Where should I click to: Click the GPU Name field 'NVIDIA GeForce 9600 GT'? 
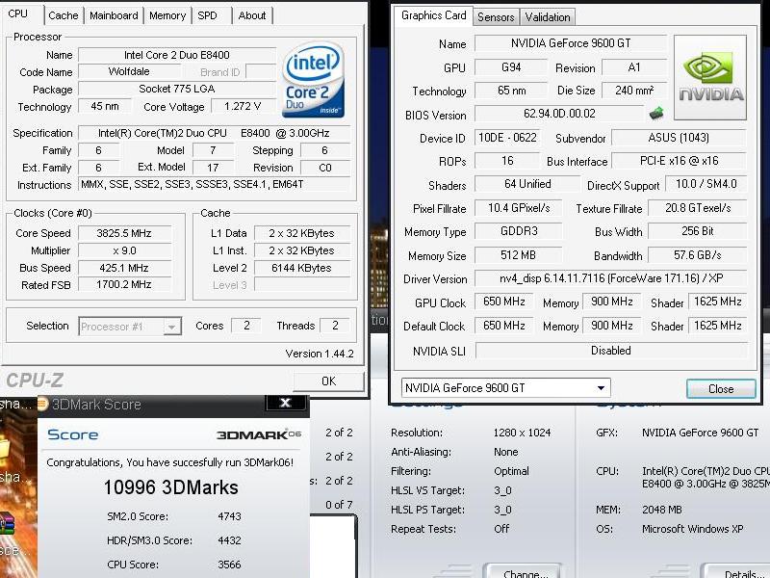[571, 43]
